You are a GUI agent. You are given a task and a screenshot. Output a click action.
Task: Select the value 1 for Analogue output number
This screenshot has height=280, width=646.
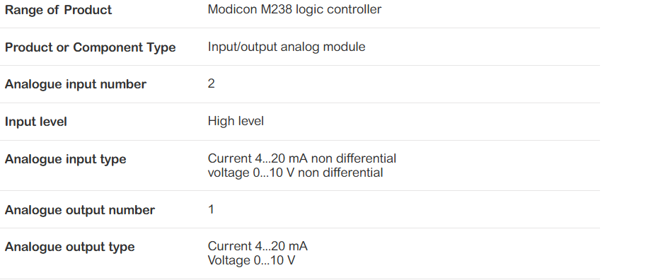[212, 209]
